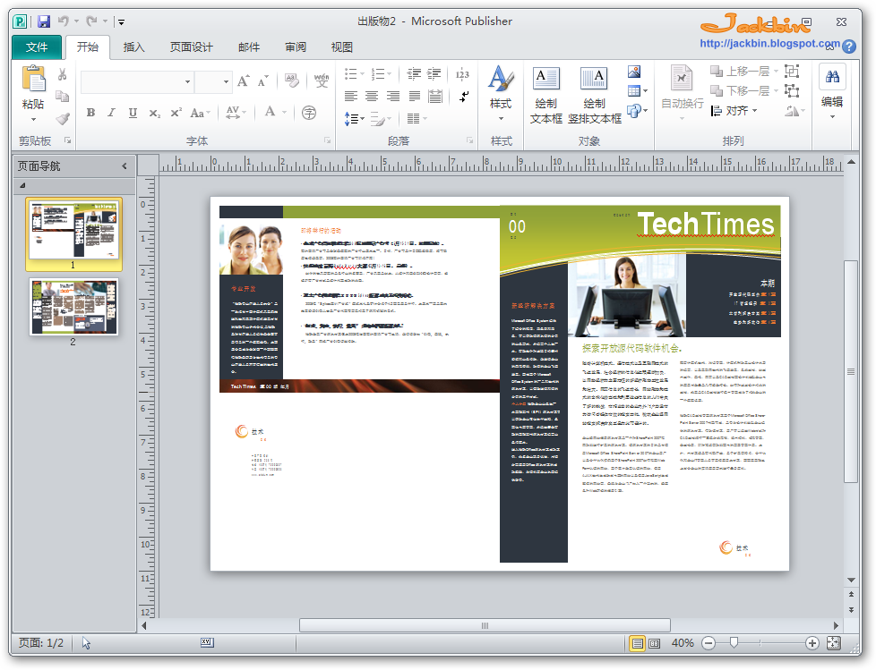This screenshot has height=670, width=876.
Task: Toggle center text alignment
Action: point(372,96)
